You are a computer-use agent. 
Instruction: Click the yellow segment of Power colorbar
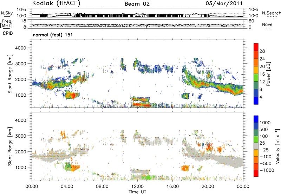256,70
